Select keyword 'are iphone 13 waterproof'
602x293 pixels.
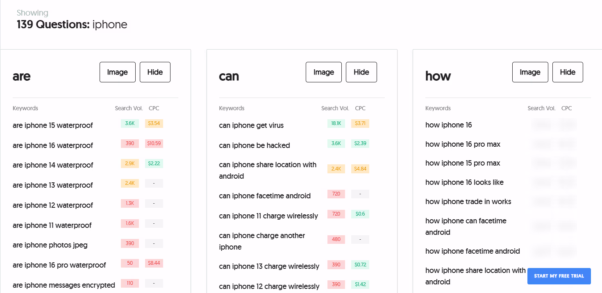coord(53,185)
